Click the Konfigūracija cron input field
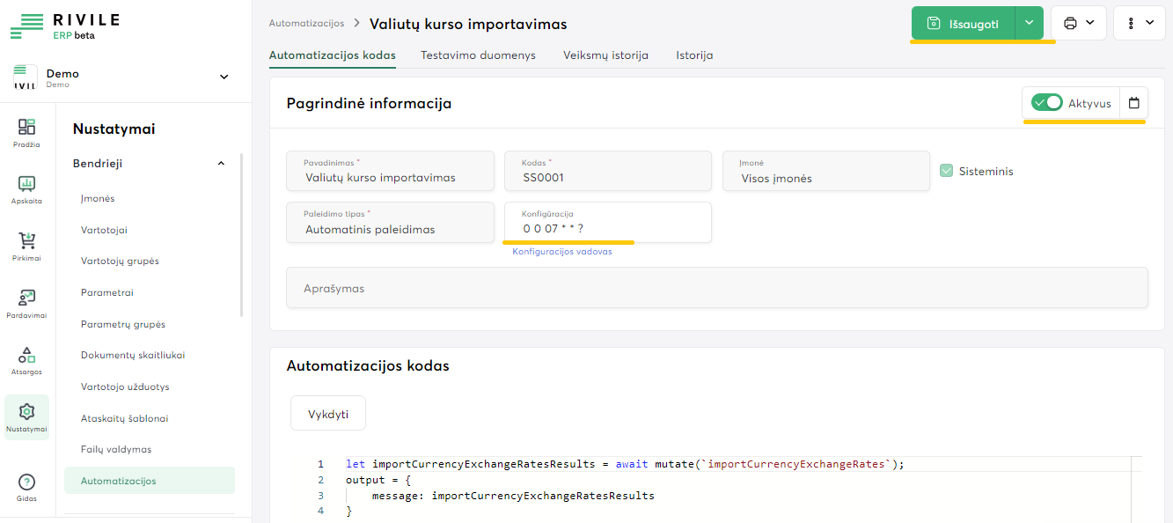The height and width of the screenshot is (523, 1173). point(607,228)
